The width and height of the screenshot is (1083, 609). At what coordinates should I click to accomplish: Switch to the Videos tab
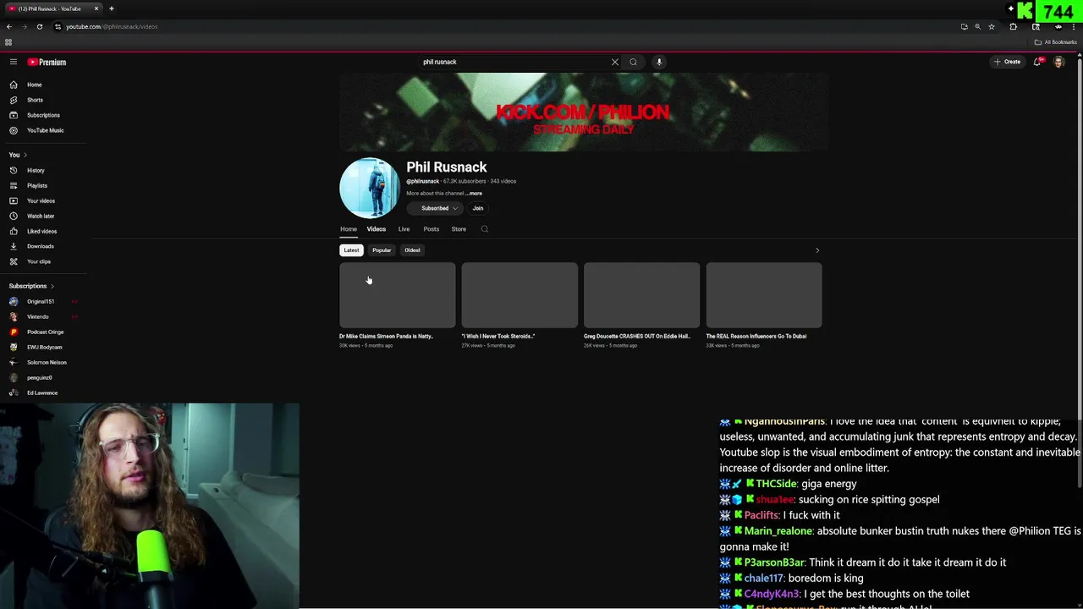pos(377,229)
